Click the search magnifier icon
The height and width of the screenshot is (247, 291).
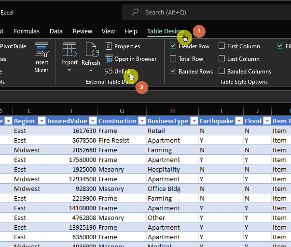click(135, 12)
